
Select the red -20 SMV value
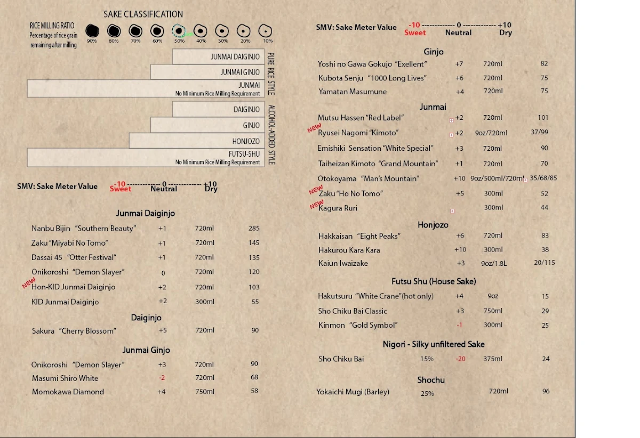(460, 359)
